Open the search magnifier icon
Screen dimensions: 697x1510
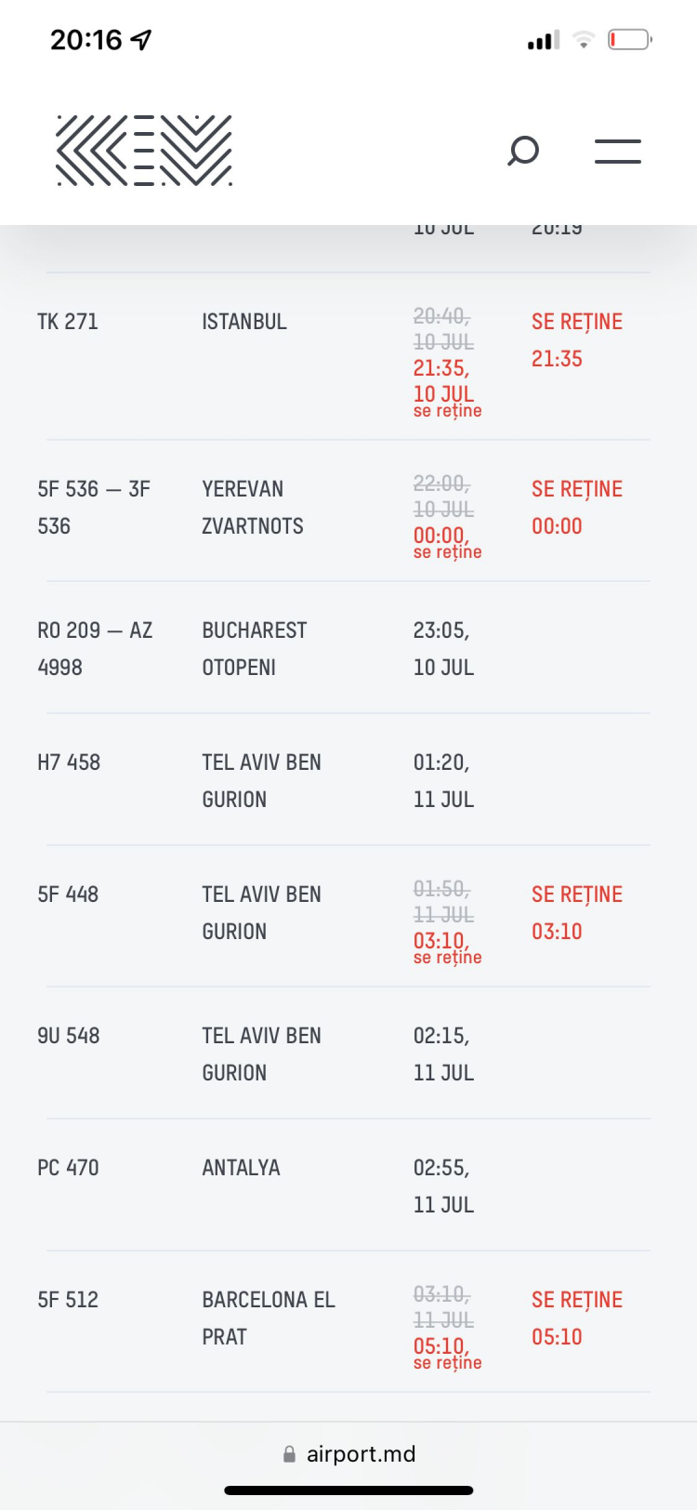(x=523, y=151)
